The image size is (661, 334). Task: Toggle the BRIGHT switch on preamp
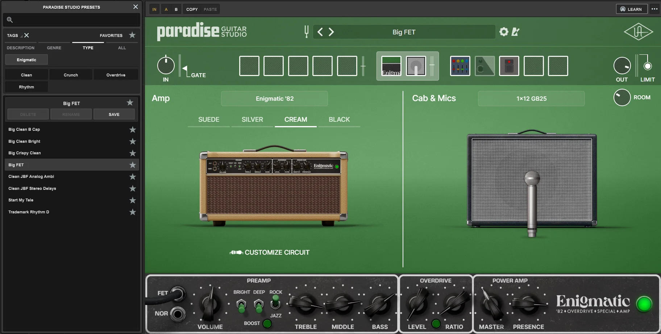click(241, 305)
